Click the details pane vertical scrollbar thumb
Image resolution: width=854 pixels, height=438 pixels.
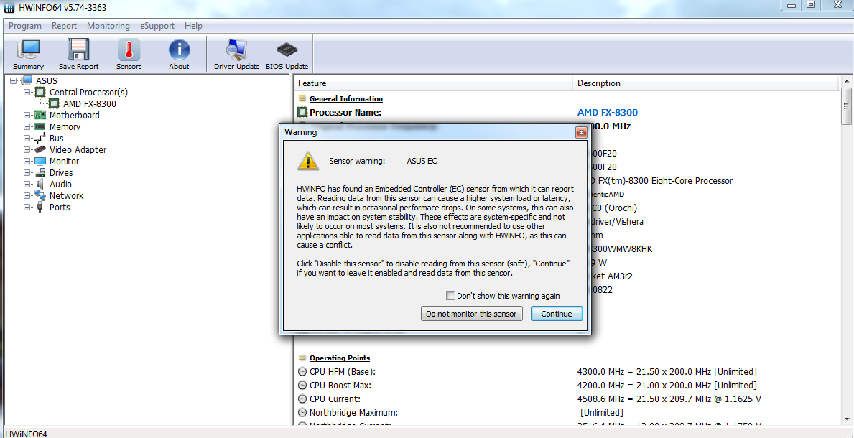[x=846, y=106]
